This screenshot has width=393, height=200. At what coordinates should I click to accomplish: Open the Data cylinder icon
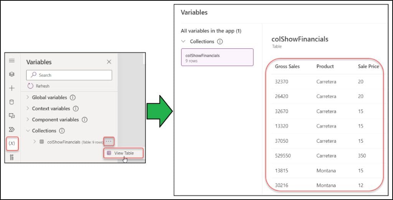tap(12, 102)
